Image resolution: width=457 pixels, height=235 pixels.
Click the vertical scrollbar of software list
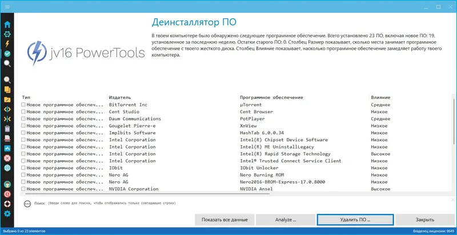click(x=453, y=121)
